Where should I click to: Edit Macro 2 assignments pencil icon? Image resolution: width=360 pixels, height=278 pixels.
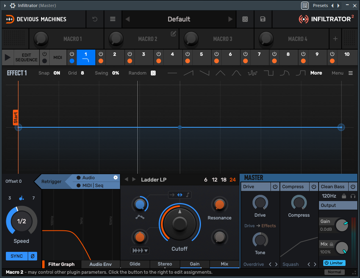(x=174, y=34)
